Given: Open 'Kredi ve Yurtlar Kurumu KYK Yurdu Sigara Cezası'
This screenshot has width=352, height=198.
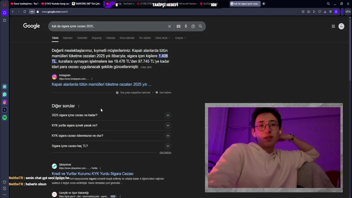Looking at the screenshot, I should click(x=92, y=174).
